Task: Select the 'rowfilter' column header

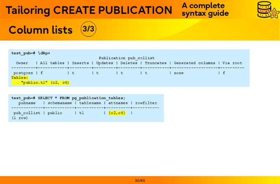Action: click(x=146, y=103)
